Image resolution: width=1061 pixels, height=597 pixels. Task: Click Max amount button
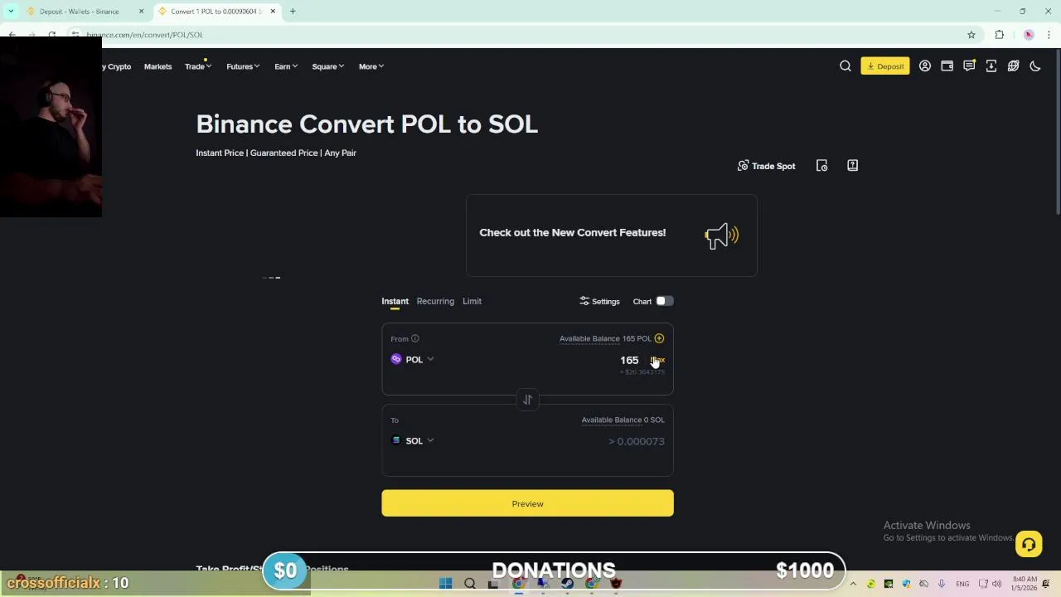pos(658,360)
